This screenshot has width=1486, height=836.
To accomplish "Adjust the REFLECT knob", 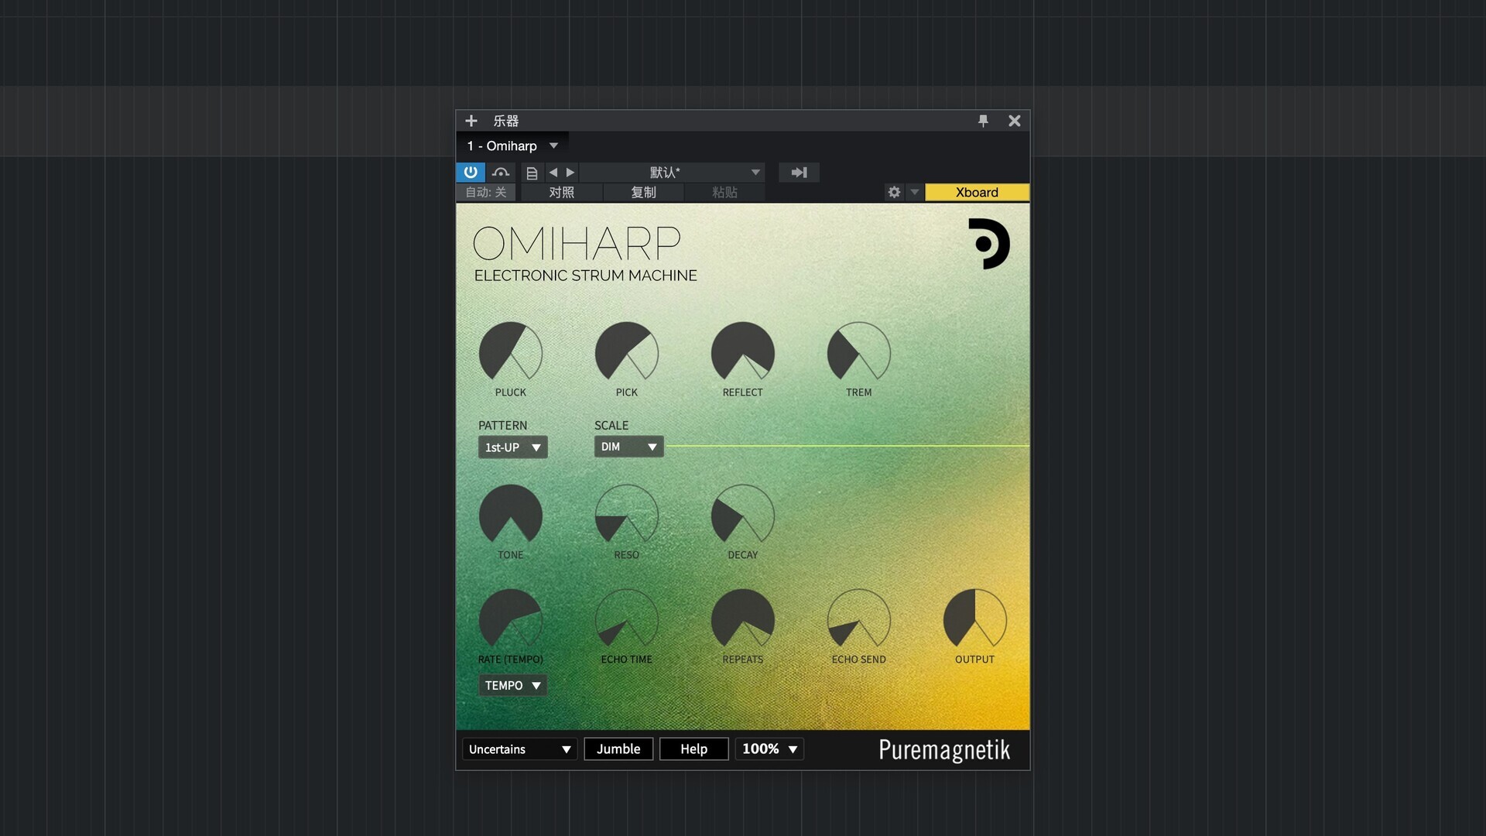I will [743, 353].
